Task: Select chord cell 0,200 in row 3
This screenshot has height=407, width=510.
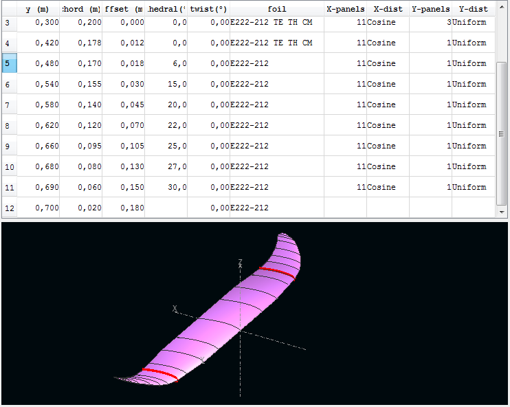Action: (x=80, y=22)
